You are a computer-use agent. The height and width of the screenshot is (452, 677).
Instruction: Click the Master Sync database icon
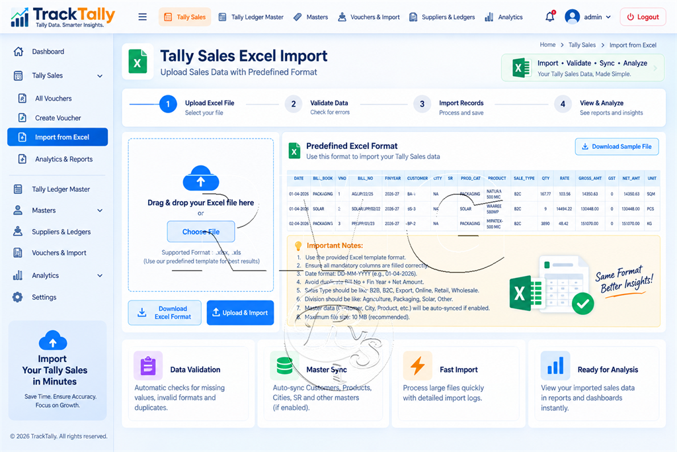pyautogui.click(x=284, y=365)
